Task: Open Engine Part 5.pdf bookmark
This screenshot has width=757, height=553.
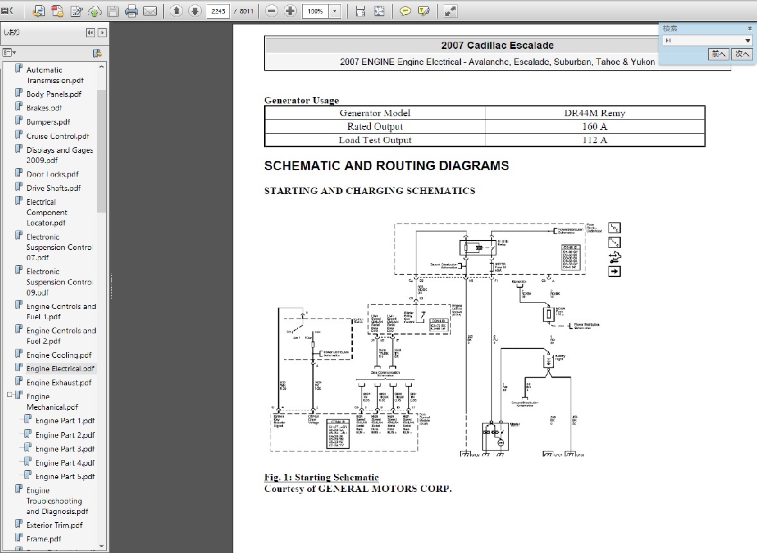Action: [x=65, y=477]
